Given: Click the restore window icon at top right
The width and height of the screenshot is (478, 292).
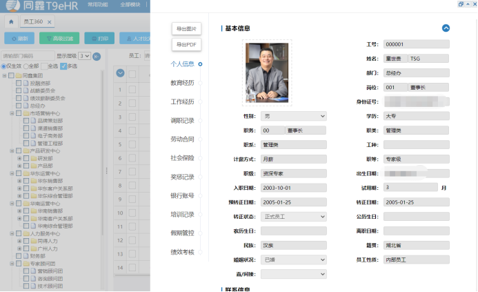Looking at the screenshot, I should coord(461,3).
